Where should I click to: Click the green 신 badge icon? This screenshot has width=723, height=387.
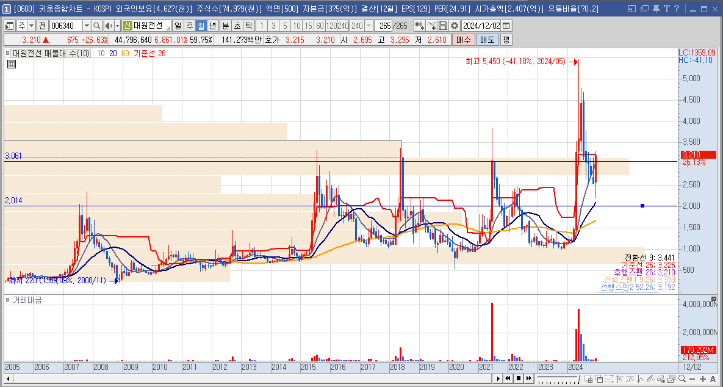tap(128, 26)
